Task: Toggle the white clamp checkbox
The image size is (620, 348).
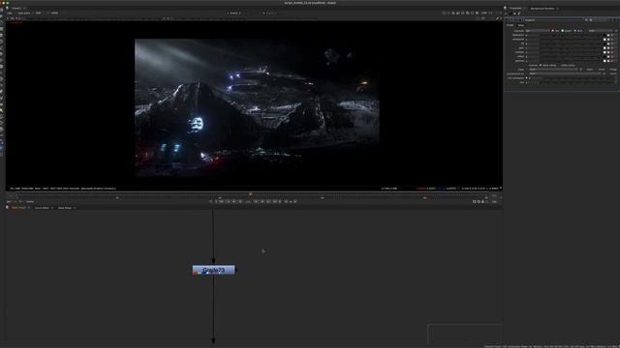Action: point(559,66)
